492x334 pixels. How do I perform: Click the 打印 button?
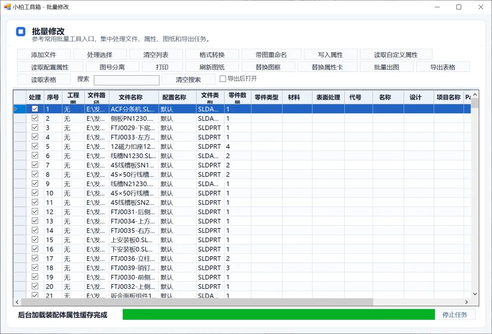pyautogui.click(x=162, y=67)
